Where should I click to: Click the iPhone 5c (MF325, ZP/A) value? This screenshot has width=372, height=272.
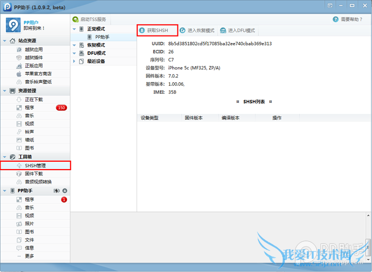click(x=194, y=68)
